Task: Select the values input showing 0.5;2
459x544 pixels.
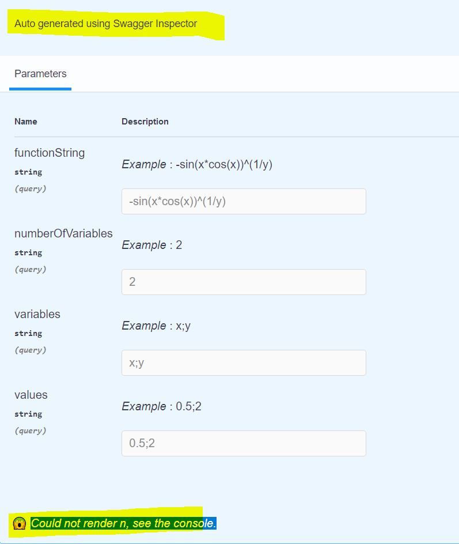Action: [x=244, y=444]
